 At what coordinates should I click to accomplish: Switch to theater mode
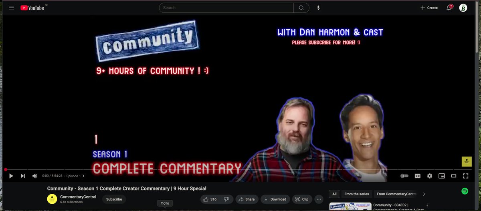454,176
